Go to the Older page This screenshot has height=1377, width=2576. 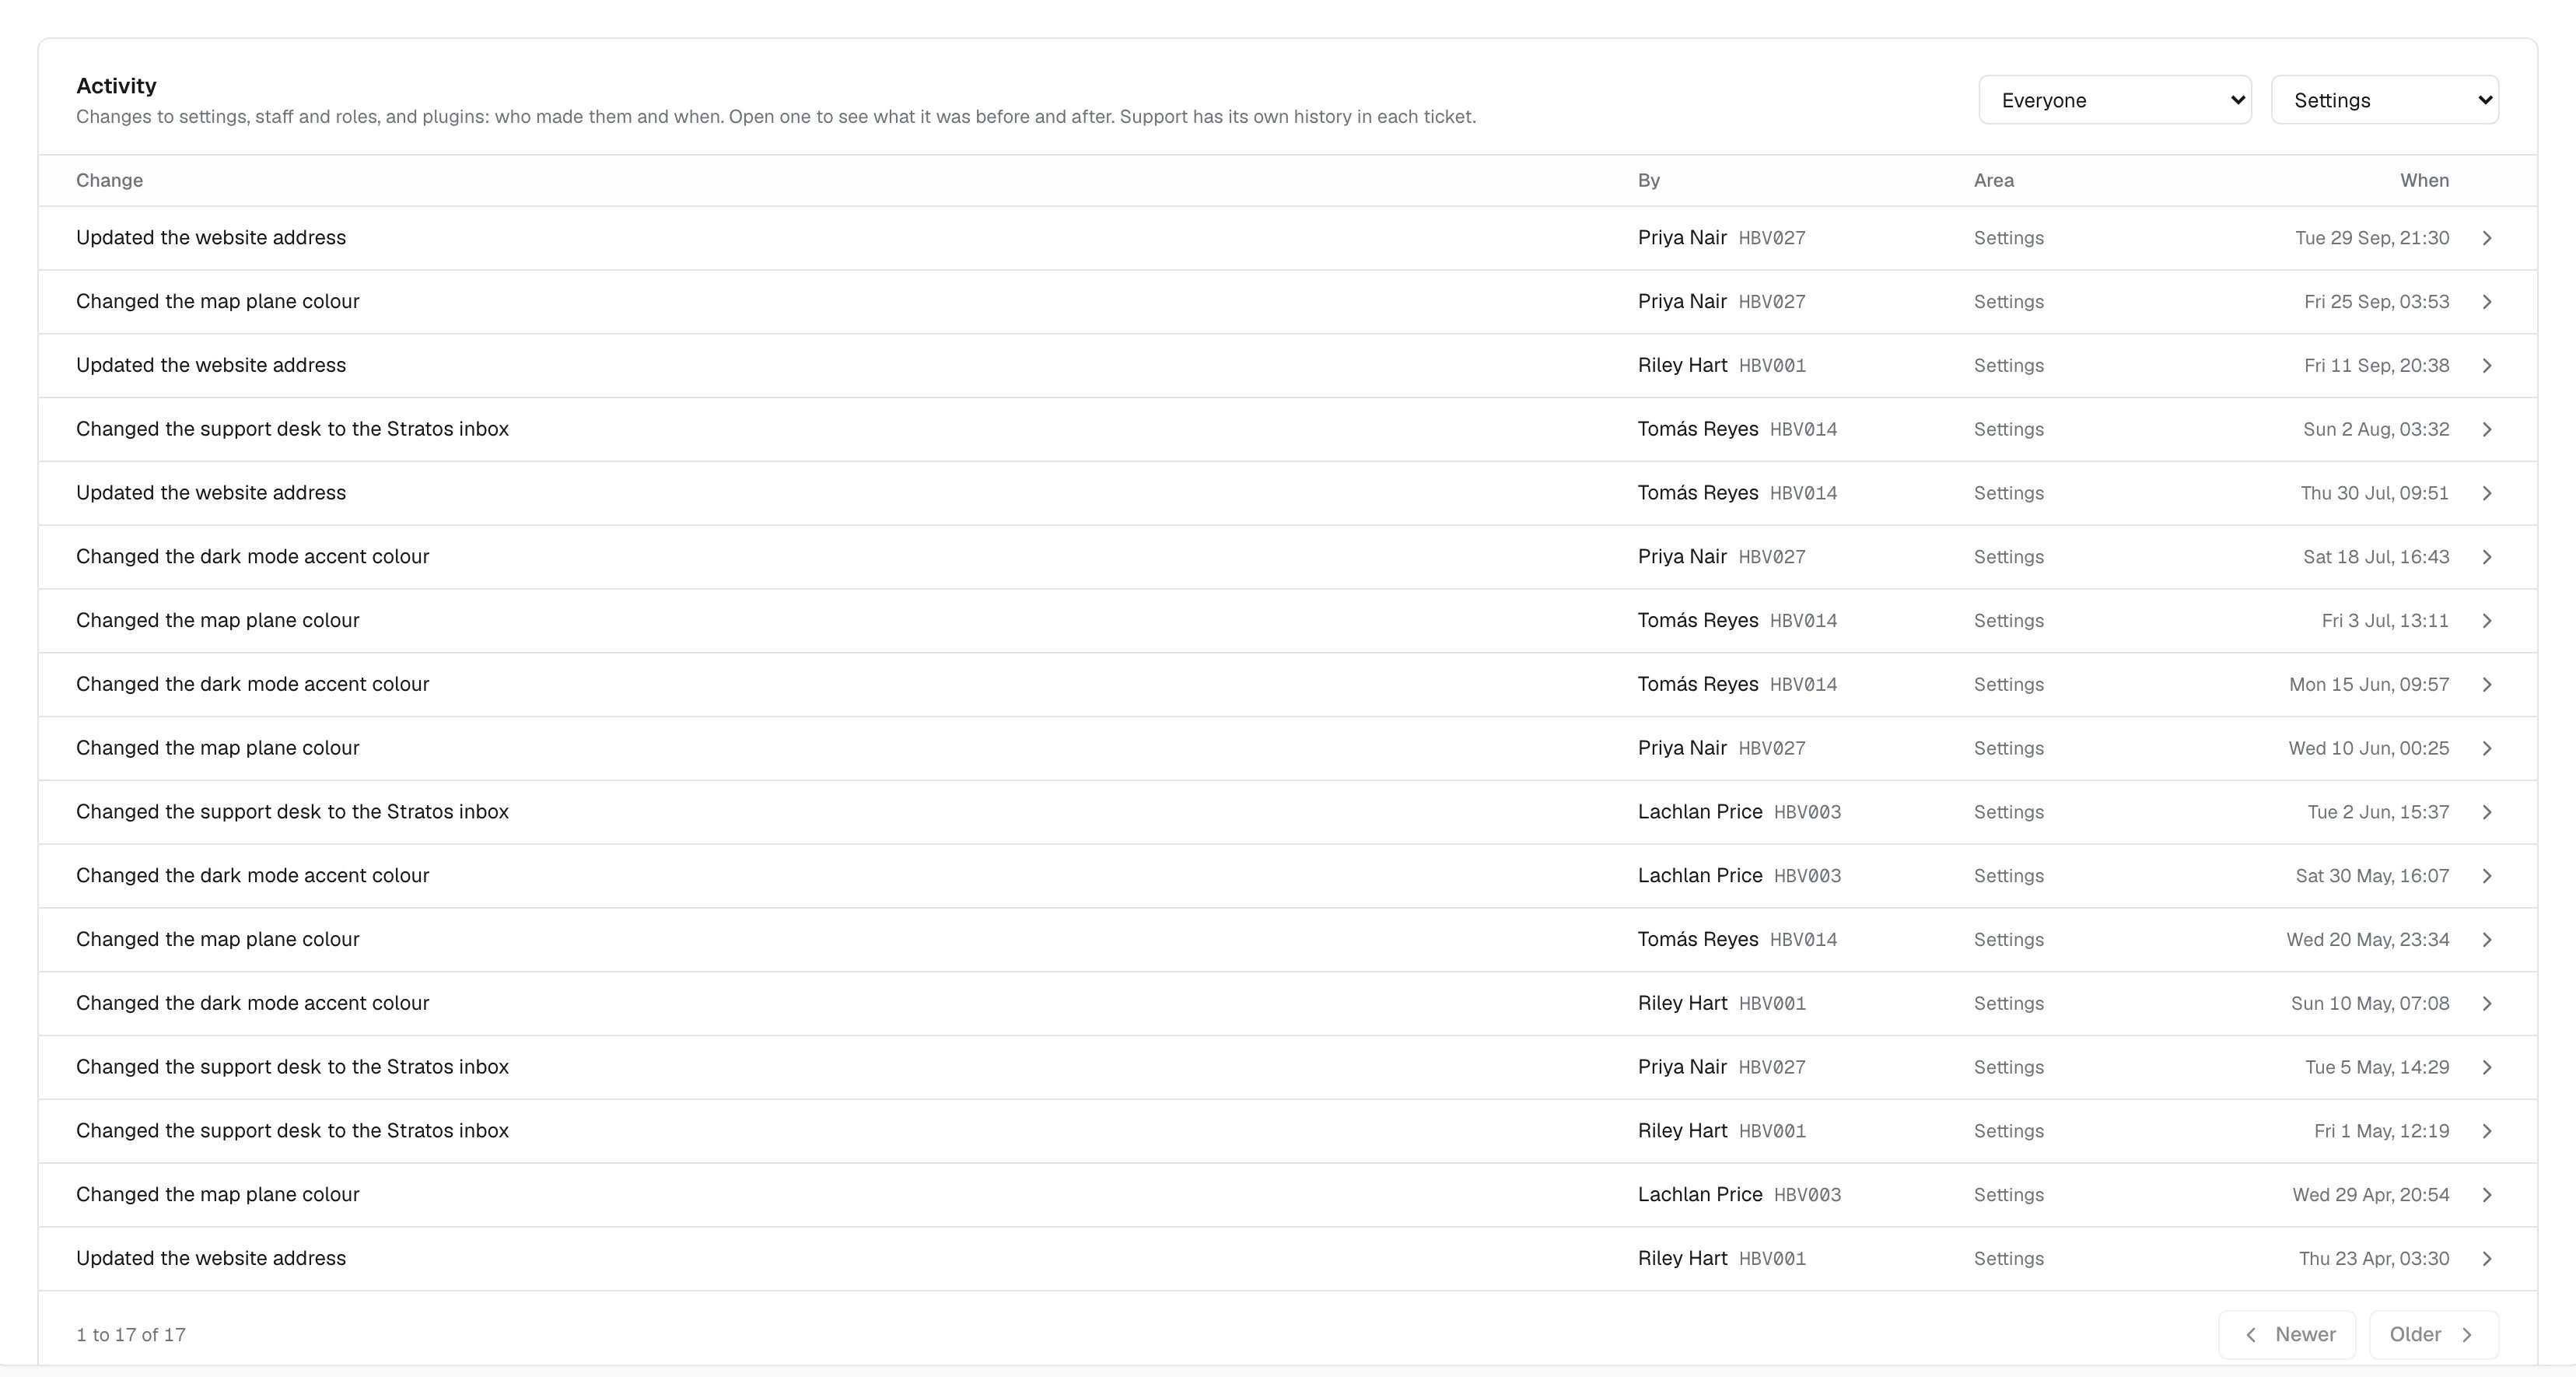(x=2433, y=1335)
